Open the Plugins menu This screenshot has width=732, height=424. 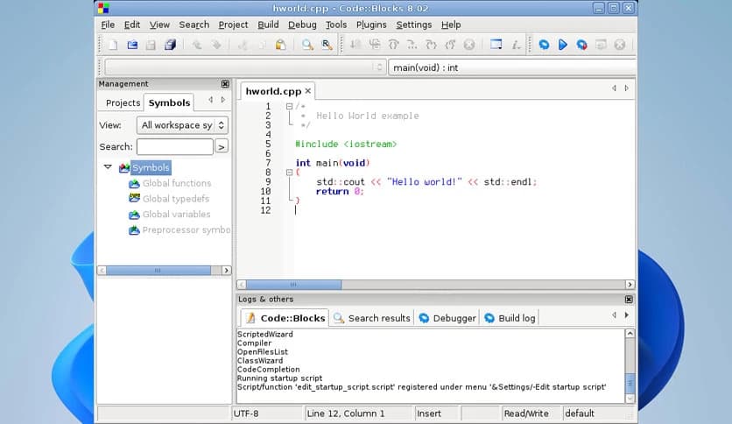click(371, 25)
